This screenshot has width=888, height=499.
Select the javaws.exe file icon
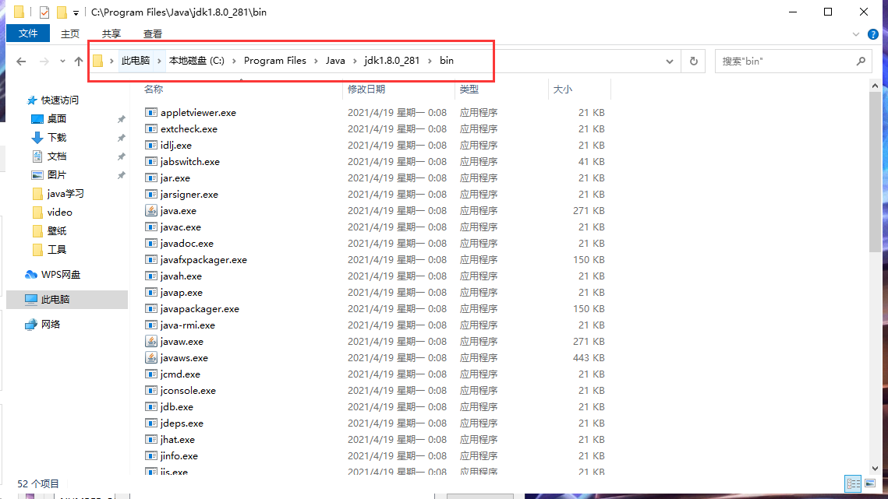(x=150, y=357)
